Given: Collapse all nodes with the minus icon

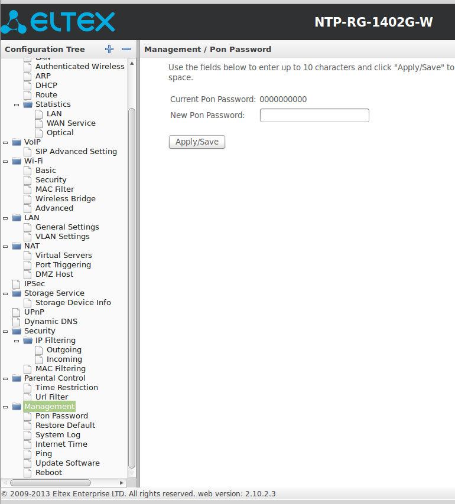Looking at the screenshot, I should pyautogui.click(x=126, y=49).
